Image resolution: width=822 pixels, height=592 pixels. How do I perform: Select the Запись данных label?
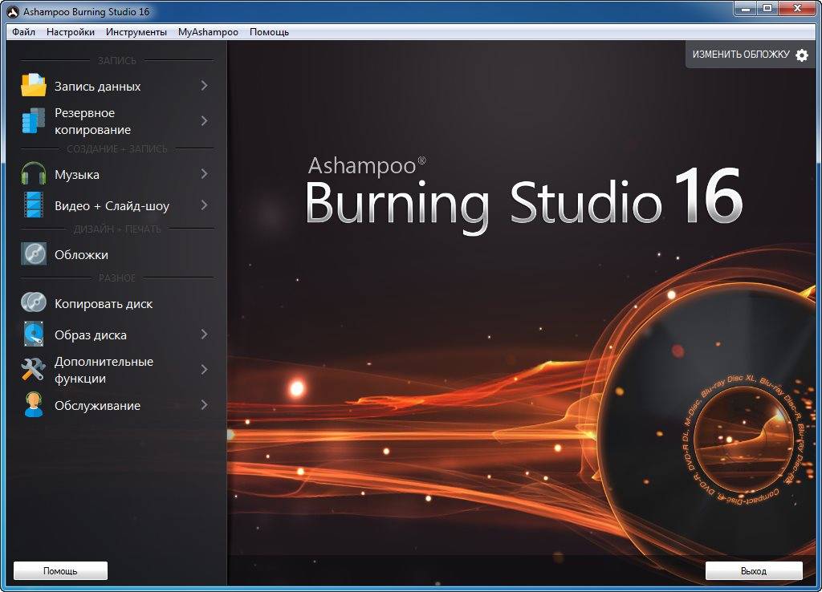[x=97, y=87]
